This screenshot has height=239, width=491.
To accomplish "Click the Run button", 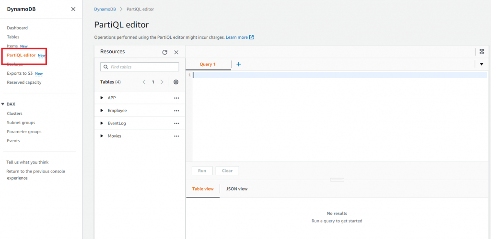I will 202,171.
